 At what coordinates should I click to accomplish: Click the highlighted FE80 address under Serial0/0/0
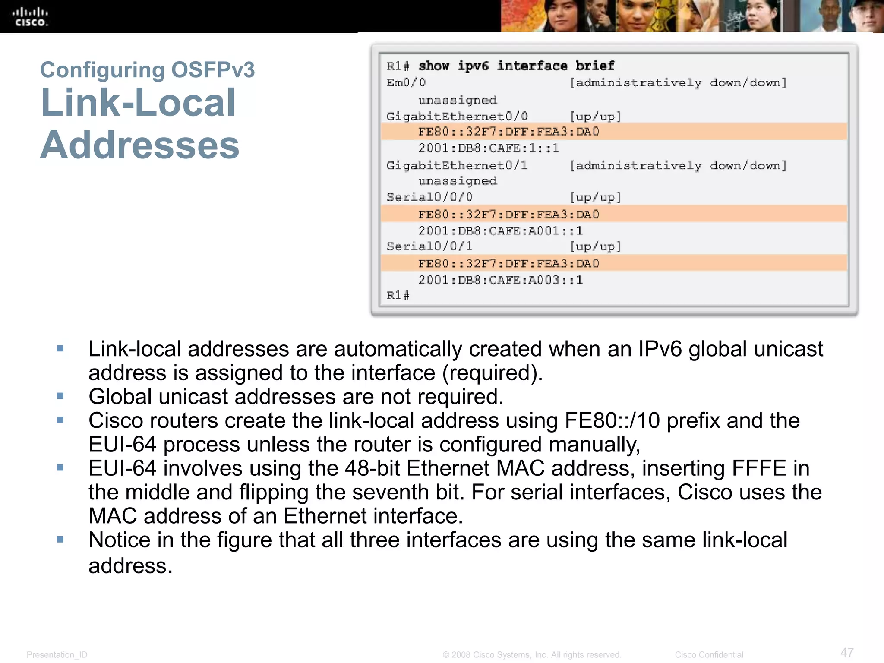(509, 214)
